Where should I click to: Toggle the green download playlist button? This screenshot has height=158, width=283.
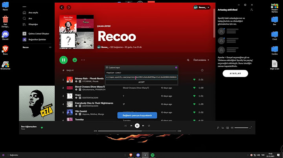click(75, 60)
